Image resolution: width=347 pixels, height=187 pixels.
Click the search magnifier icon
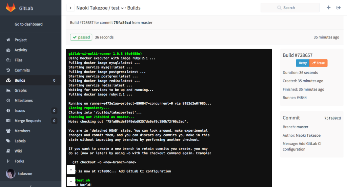coord(279,8)
